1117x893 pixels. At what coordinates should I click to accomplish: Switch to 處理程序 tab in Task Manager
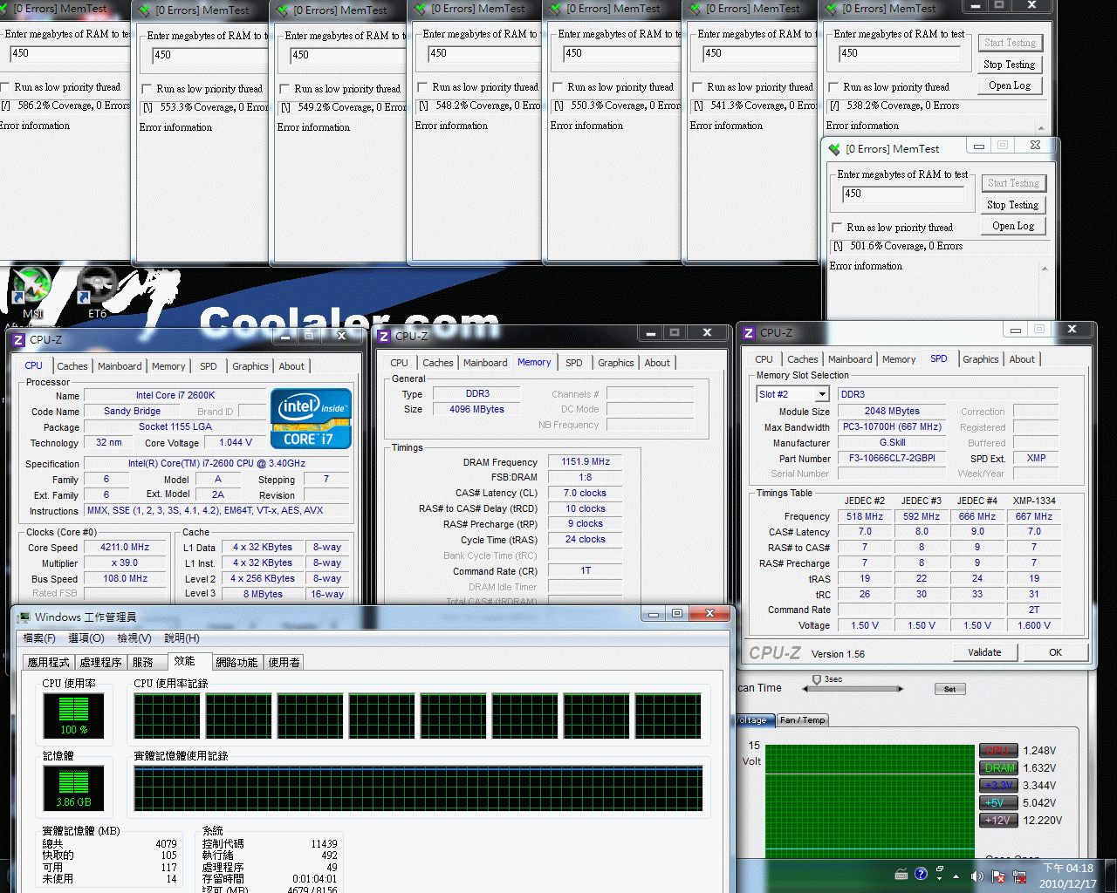[101, 663]
